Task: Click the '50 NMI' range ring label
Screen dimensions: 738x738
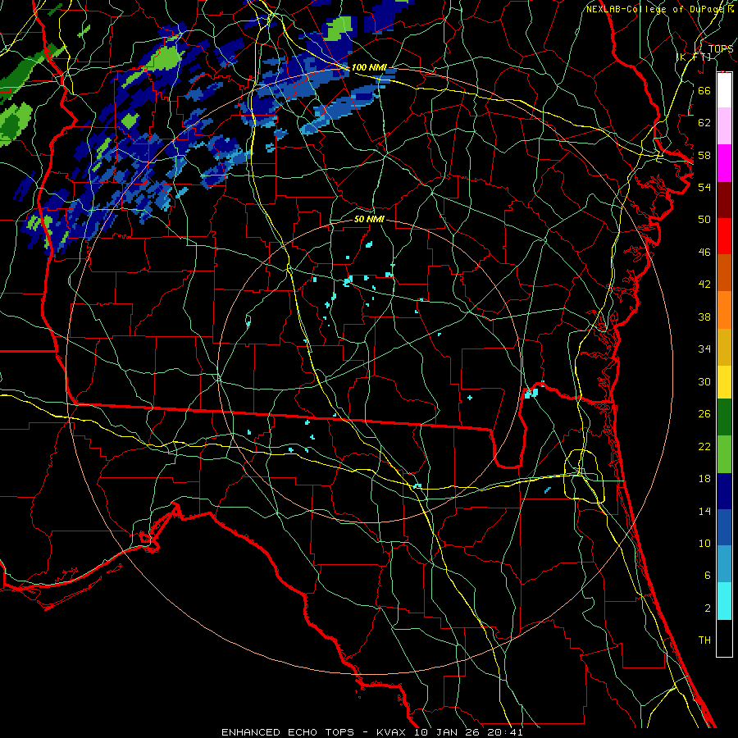Action: click(369, 219)
